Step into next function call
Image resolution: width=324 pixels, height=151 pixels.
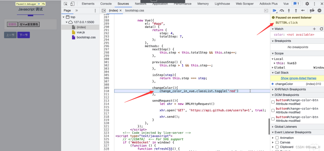tap(289, 10)
